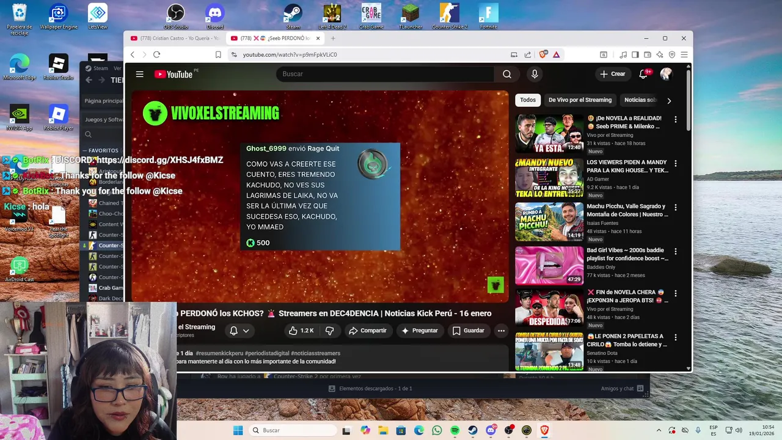Click the Compartir button
The image size is (782, 440).
pos(368,331)
